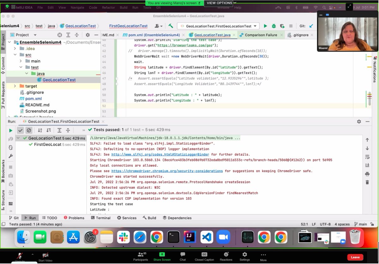Screen dimensions: 379x264
Task: Expand all test results in Run panel
Action: click(x=59, y=130)
